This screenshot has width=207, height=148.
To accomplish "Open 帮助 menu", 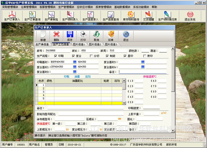I will pos(154,7).
